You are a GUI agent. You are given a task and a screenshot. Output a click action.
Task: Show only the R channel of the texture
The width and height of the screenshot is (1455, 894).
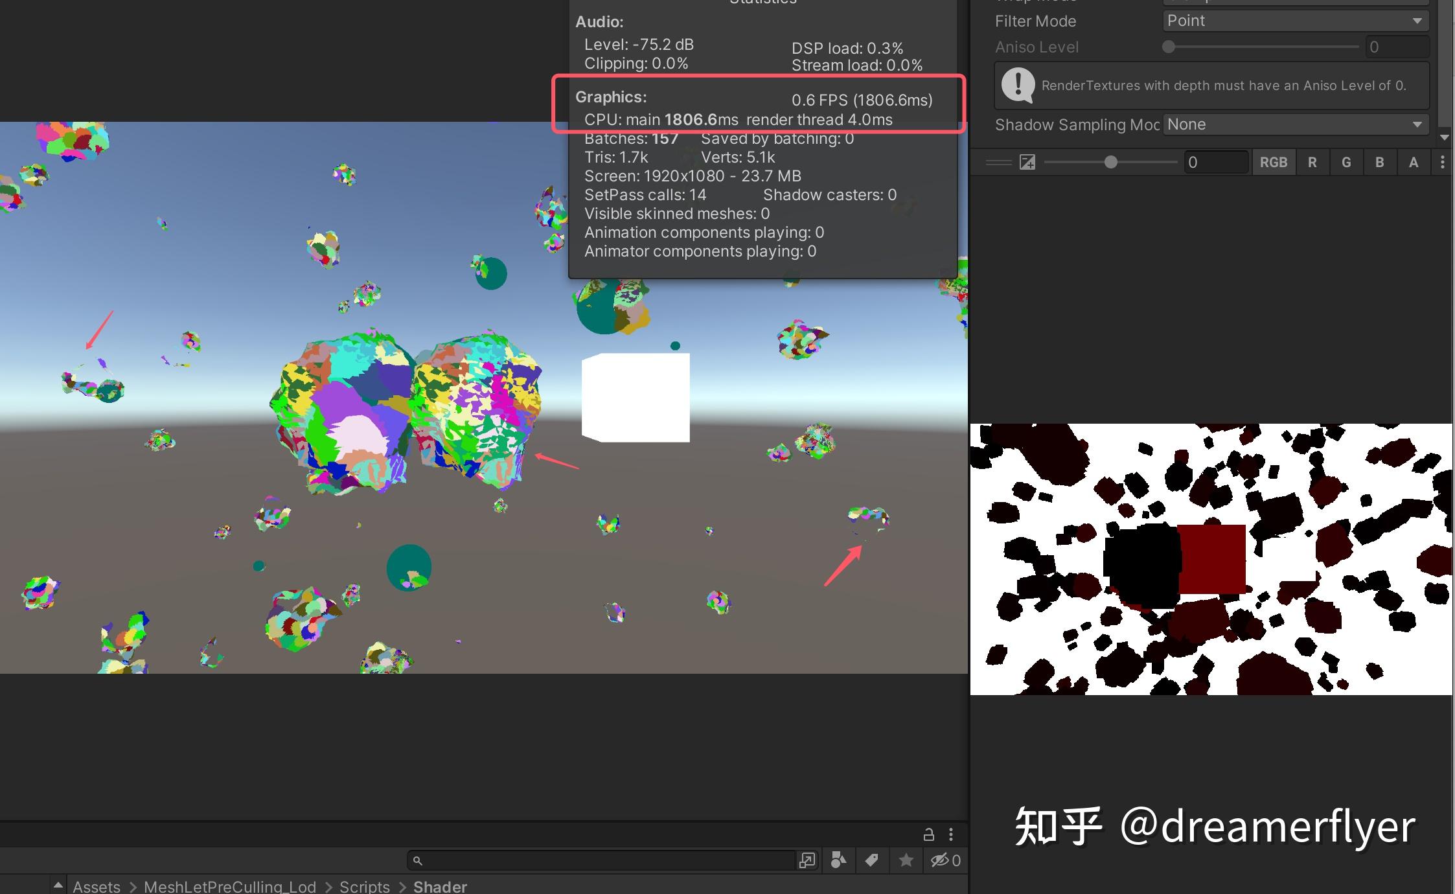(1312, 162)
